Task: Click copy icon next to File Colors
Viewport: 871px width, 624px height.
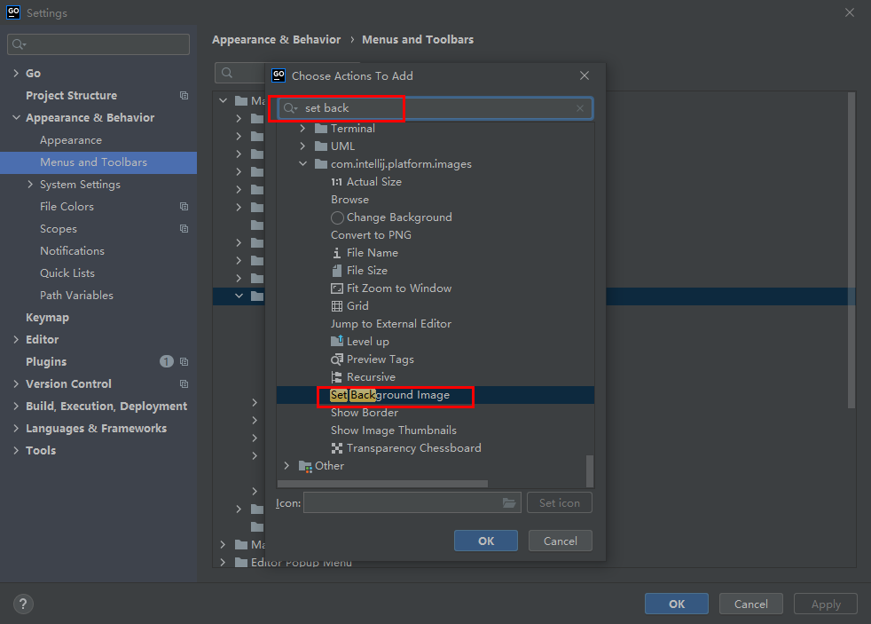Action: click(184, 207)
